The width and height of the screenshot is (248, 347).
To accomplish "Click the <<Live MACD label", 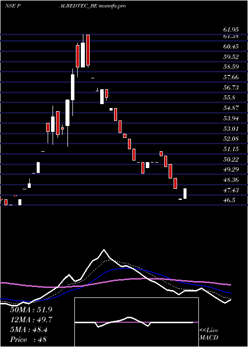I will 209,334.
